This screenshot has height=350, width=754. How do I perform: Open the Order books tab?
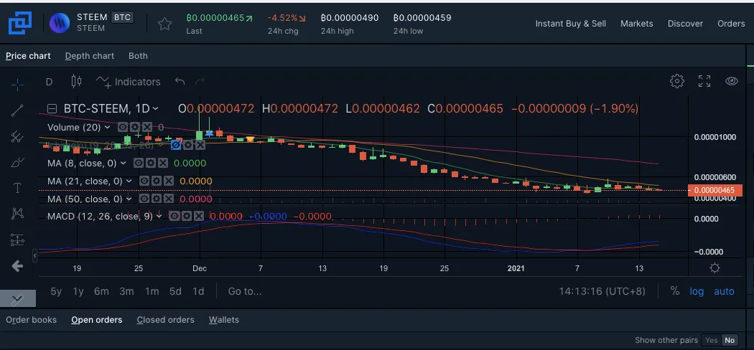coord(32,320)
